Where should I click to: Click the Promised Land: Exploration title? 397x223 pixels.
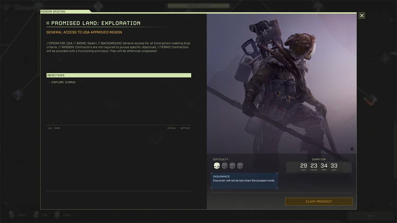point(96,23)
